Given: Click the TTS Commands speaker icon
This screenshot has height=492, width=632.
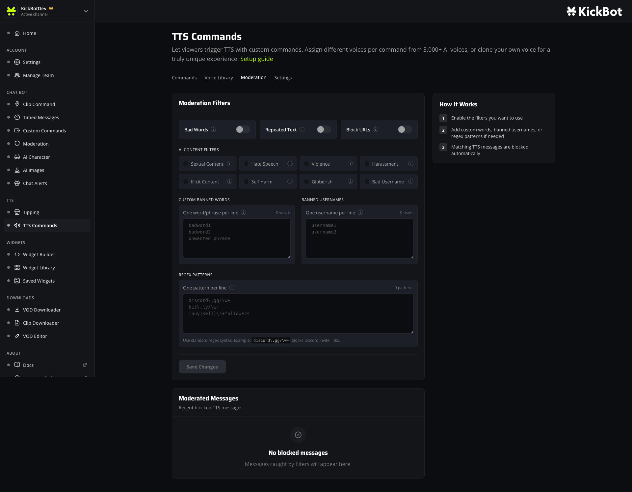Looking at the screenshot, I should pos(17,226).
